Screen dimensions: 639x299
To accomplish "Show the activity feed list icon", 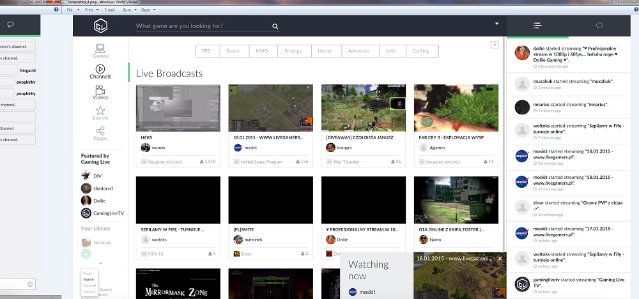I will (537, 26).
